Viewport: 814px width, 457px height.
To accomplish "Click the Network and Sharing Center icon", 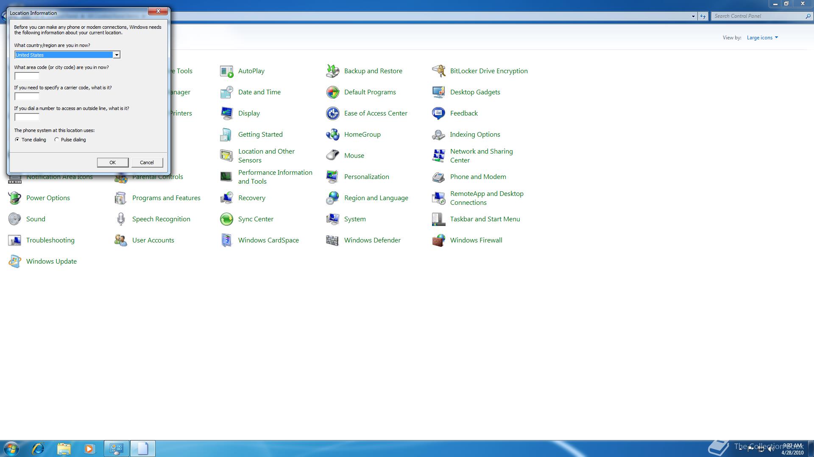I will click(x=439, y=156).
